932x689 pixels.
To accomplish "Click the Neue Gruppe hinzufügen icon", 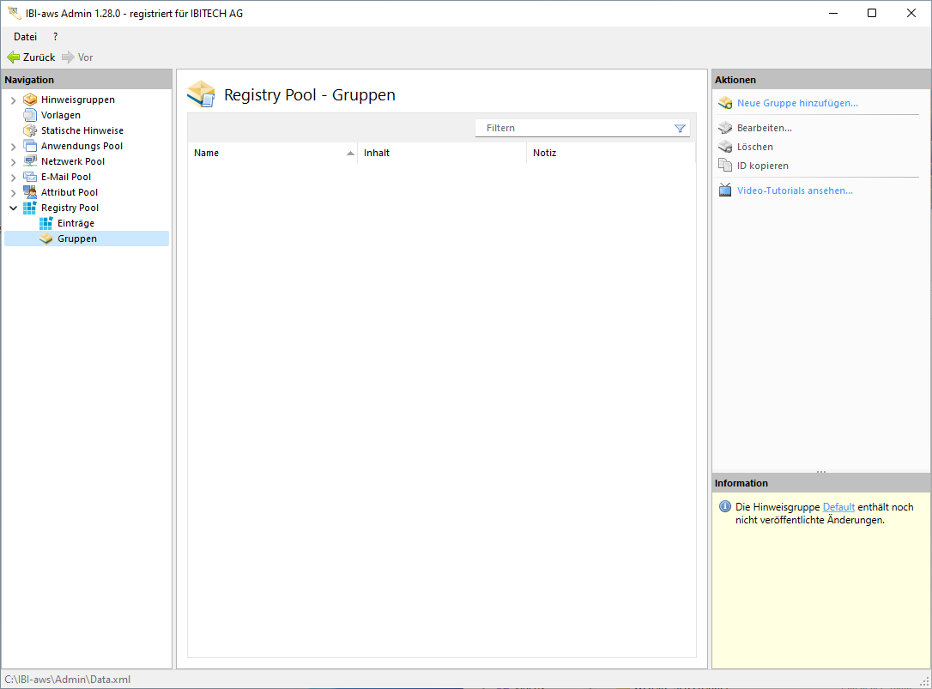I will pyautogui.click(x=725, y=103).
